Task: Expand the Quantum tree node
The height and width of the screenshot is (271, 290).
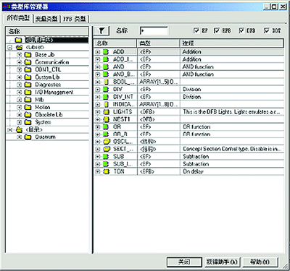Action: pyautogui.click(x=20, y=137)
